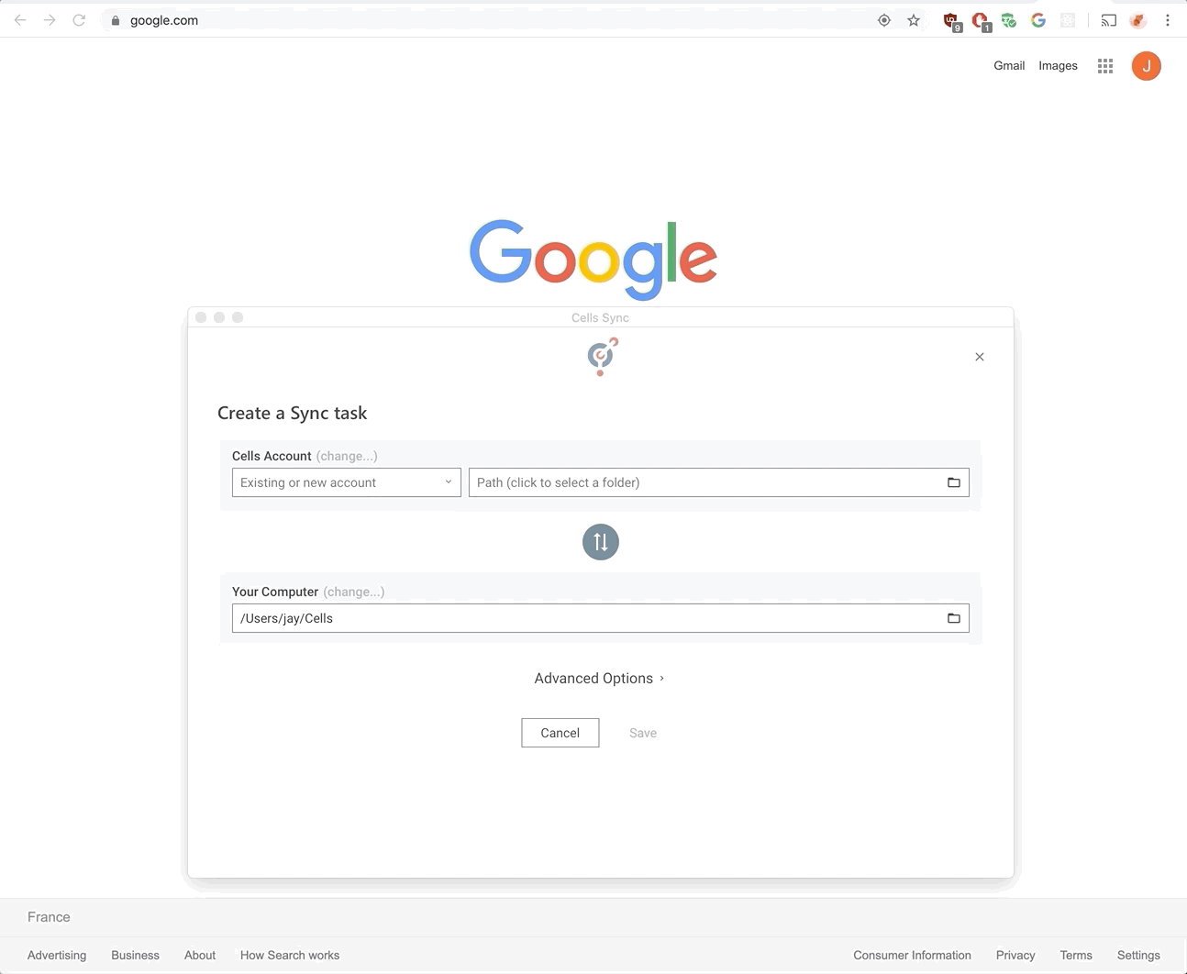Image resolution: width=1187 pixels, height=974 pixels.
Task: Open the Google apps grid
Action: coord(1105,66)
